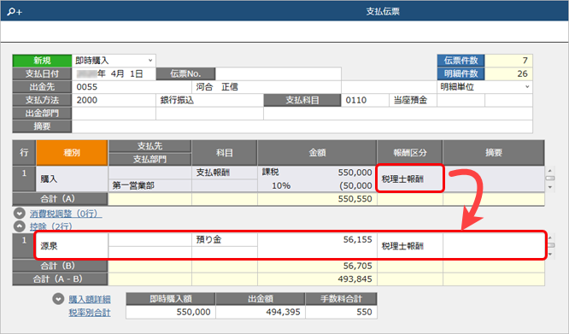Click the 出金先 code field 0055

tap(132, 87)
